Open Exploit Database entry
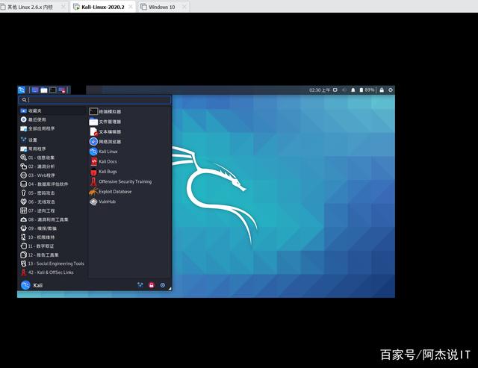This screenshot has width=478, height=368. (x=129, y=192)
